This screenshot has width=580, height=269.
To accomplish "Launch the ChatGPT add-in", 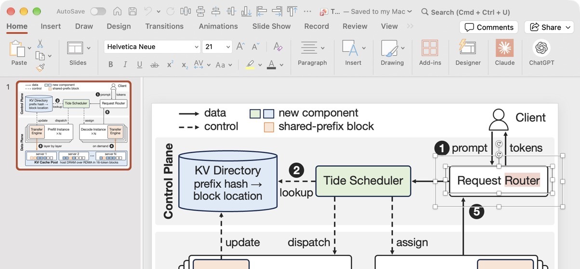I will 541,53.
